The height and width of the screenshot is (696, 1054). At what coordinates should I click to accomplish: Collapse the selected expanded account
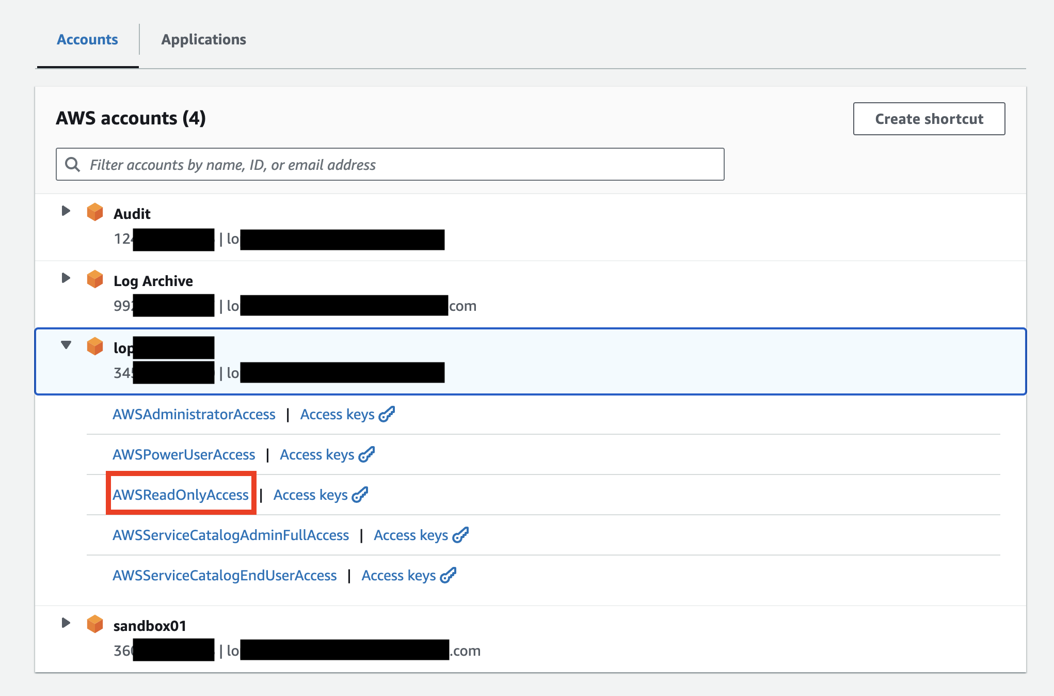[66, 345]
